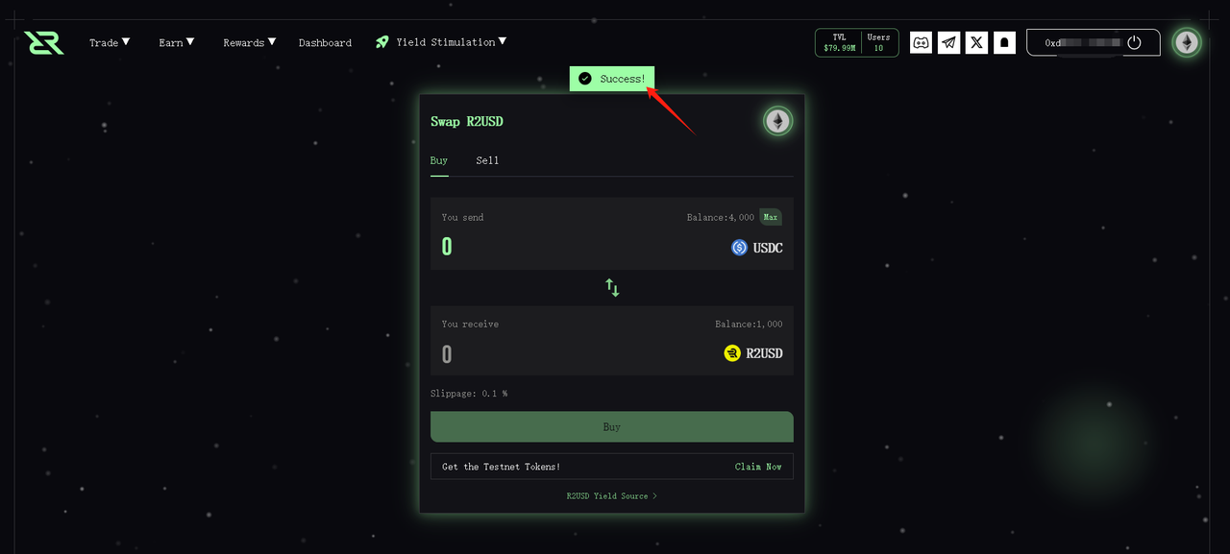Open the Discord community icon
1230x554 pixels.
pos(921,42)
